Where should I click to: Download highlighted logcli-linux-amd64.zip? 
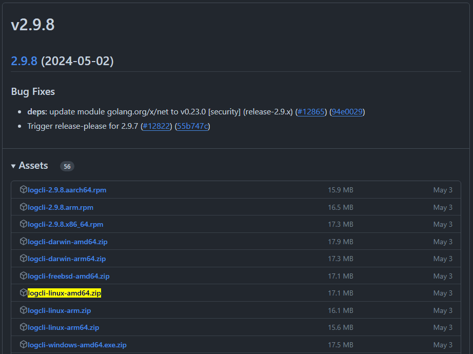tap(64, 293)
